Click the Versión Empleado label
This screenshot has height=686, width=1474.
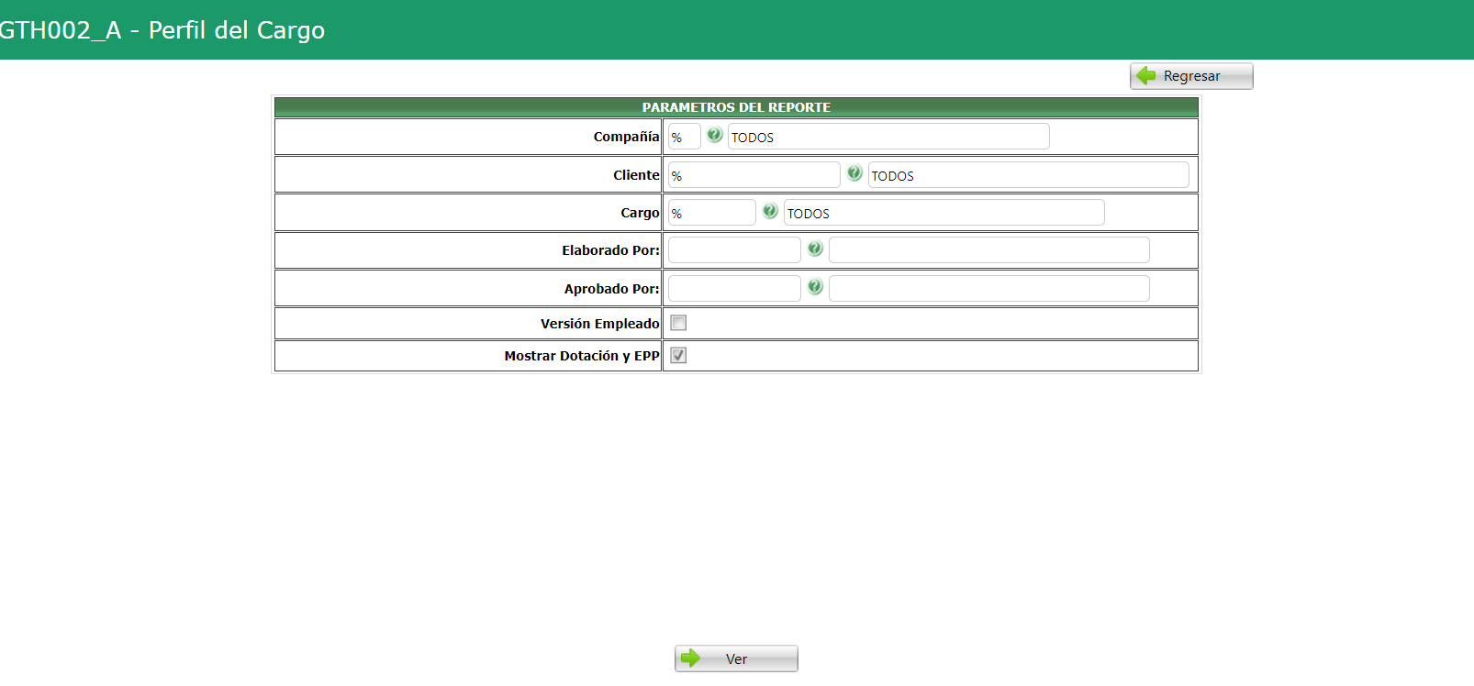pyautogui.click(x=600, y=324)
